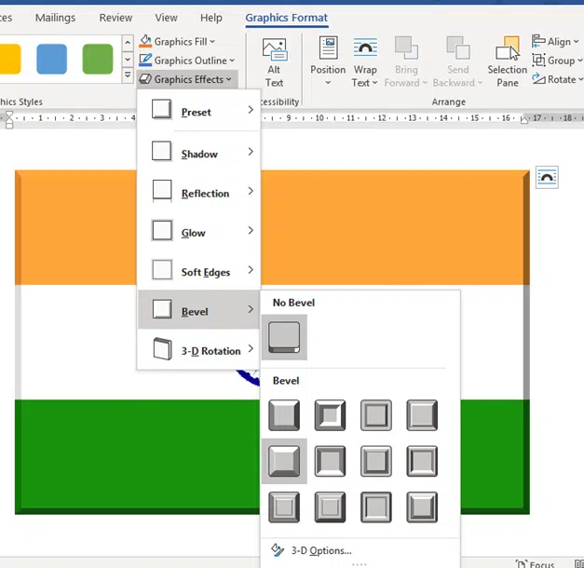The image size is (584, 568).
Task: Click the Graphics Effects dropdown button
Action: (x=185, y=79)
